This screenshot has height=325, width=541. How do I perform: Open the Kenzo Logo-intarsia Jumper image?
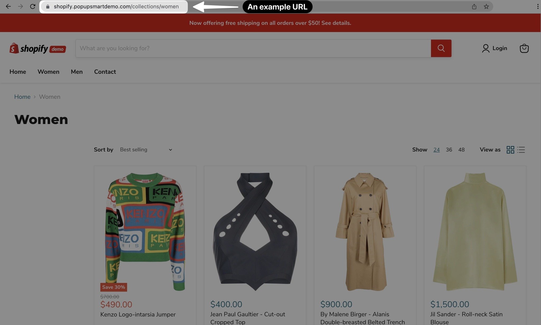(x=145, y=232)
